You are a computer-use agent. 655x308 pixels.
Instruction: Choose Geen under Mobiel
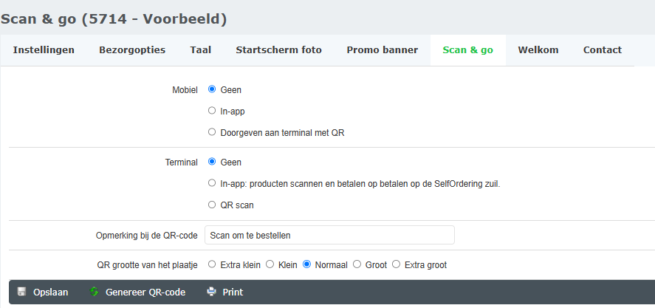(x=212, y=89)
